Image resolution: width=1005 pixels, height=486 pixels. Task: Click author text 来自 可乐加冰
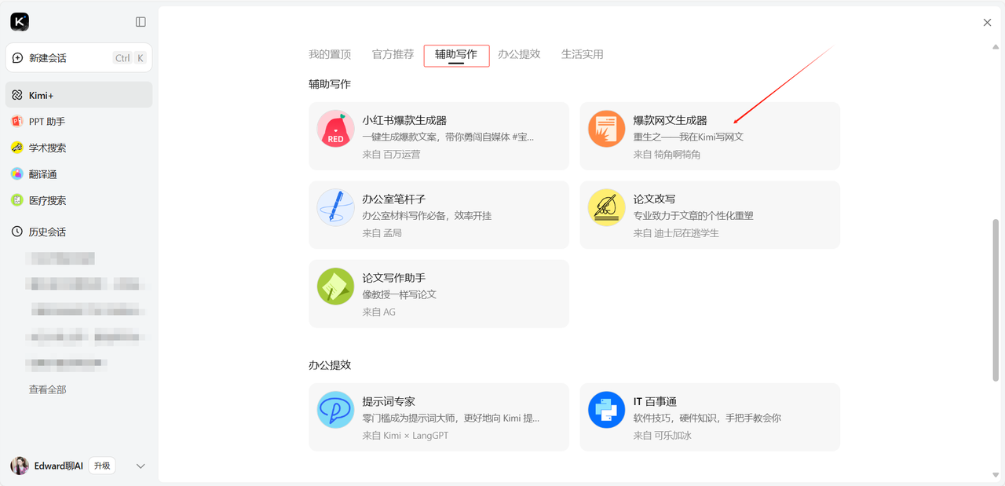click(x=663, y=435)
